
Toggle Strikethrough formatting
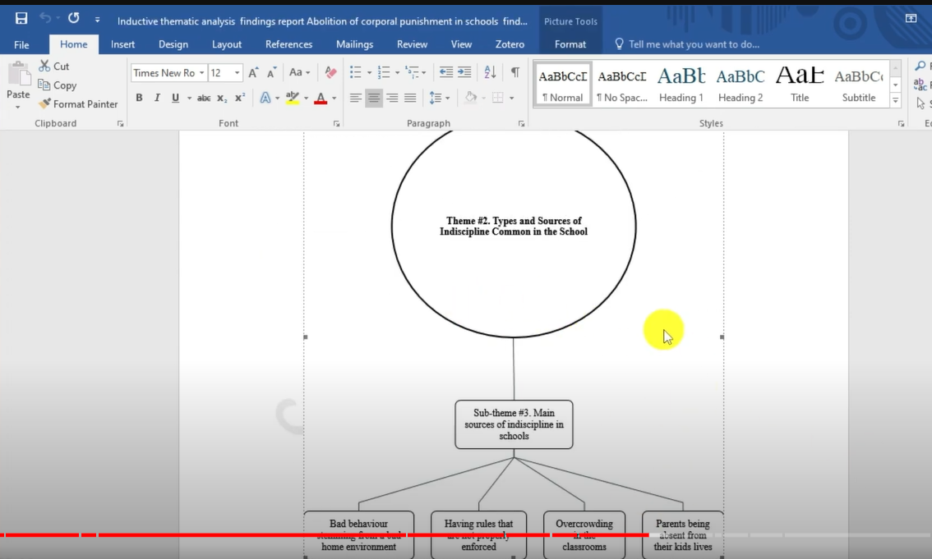pyautogui.click(x=204, y=98)
